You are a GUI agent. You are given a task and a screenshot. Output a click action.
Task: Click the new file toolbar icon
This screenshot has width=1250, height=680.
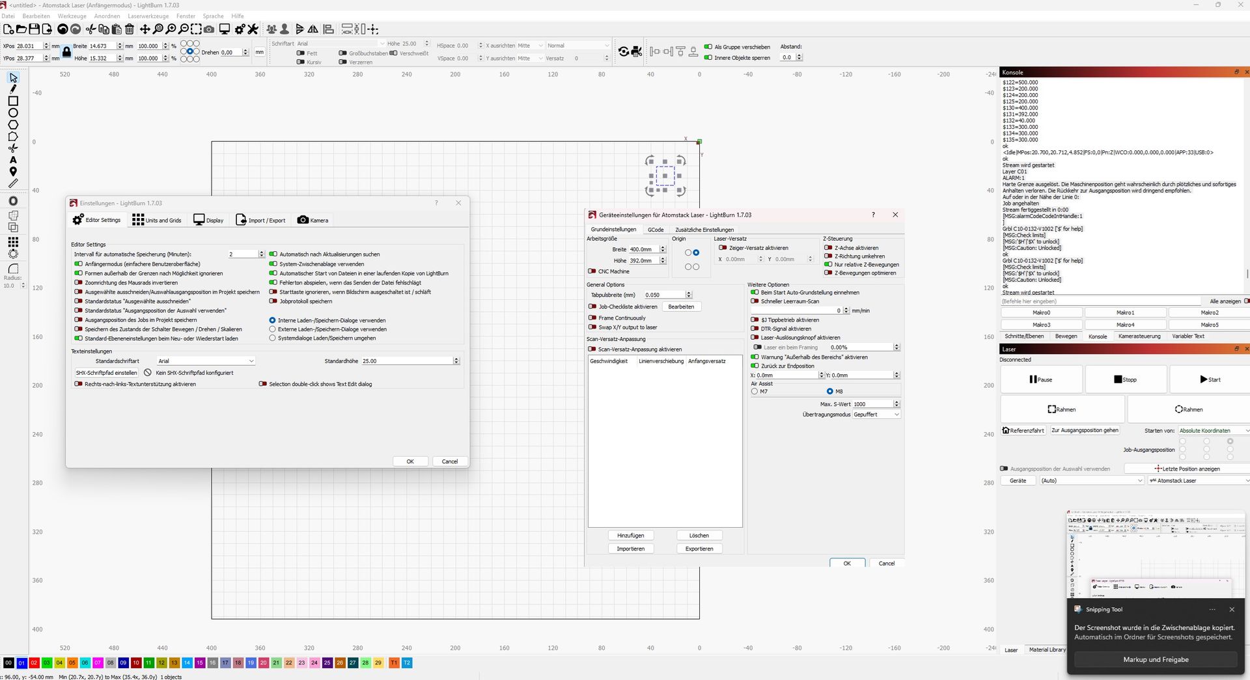[8, 29]
